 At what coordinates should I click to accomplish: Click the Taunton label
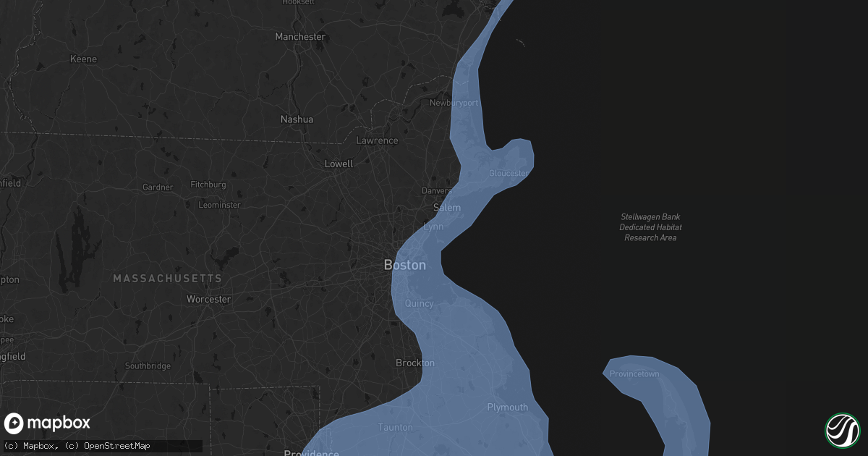pyautogui.click(x=396, y=428)
